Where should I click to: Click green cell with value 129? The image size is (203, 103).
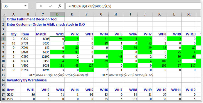(x=86, y=66)
